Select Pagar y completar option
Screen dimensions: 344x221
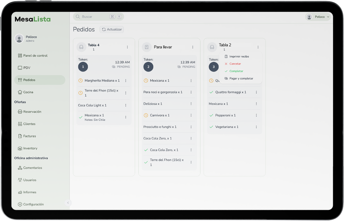[x=241, y=79]
